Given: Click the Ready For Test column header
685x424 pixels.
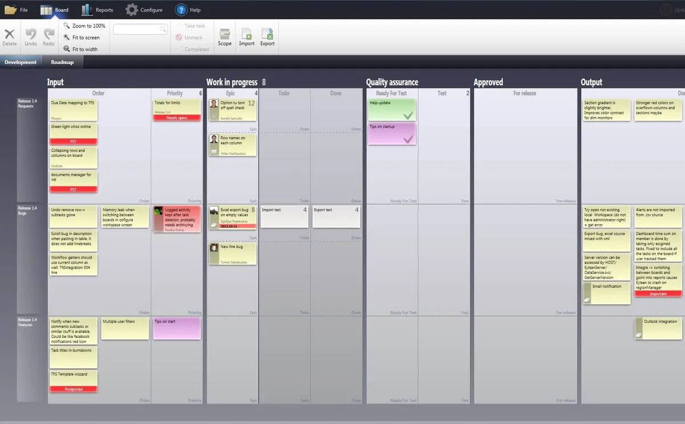Looking at the screenshot, I should (x=391, y=93).
